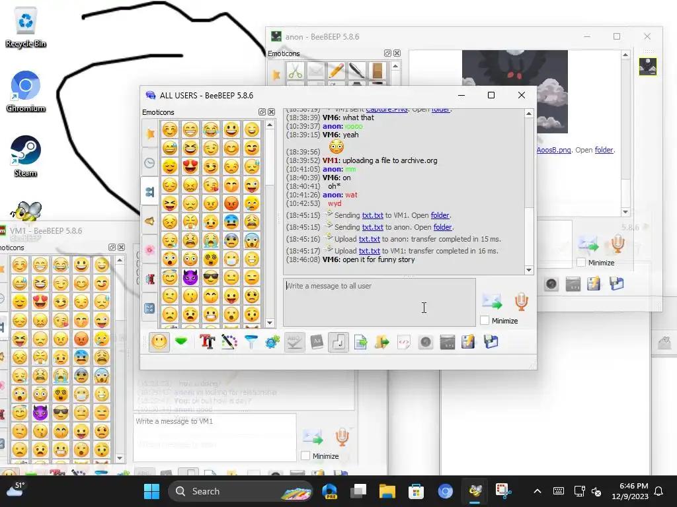This screenshot has width=677, height=507.
Task: Insert the sunglasses emoji in ALL USERS panel
Action: point(211,277)
